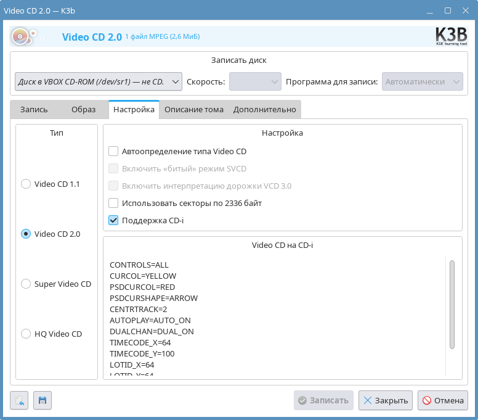The width and height of the screenshot is (478, 420).
Task: Expand the Скорость speed dropdown
Action: click(255, 81)
